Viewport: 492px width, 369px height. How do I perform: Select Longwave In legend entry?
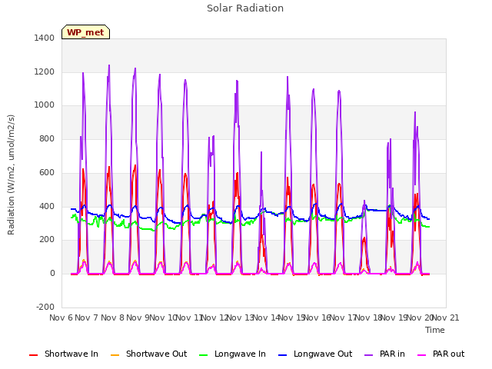click(x=232, y=354)
